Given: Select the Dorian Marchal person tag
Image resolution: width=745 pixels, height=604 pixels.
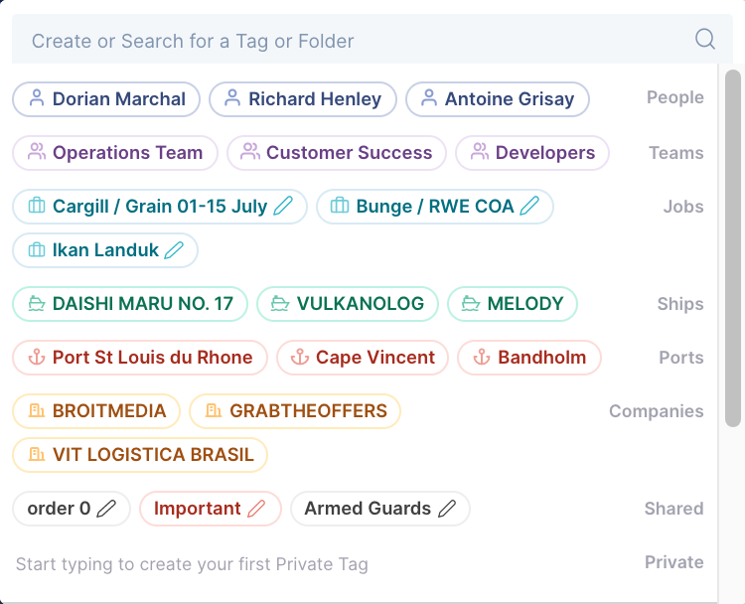Looking at the screenshot, I should click(106, 99).
